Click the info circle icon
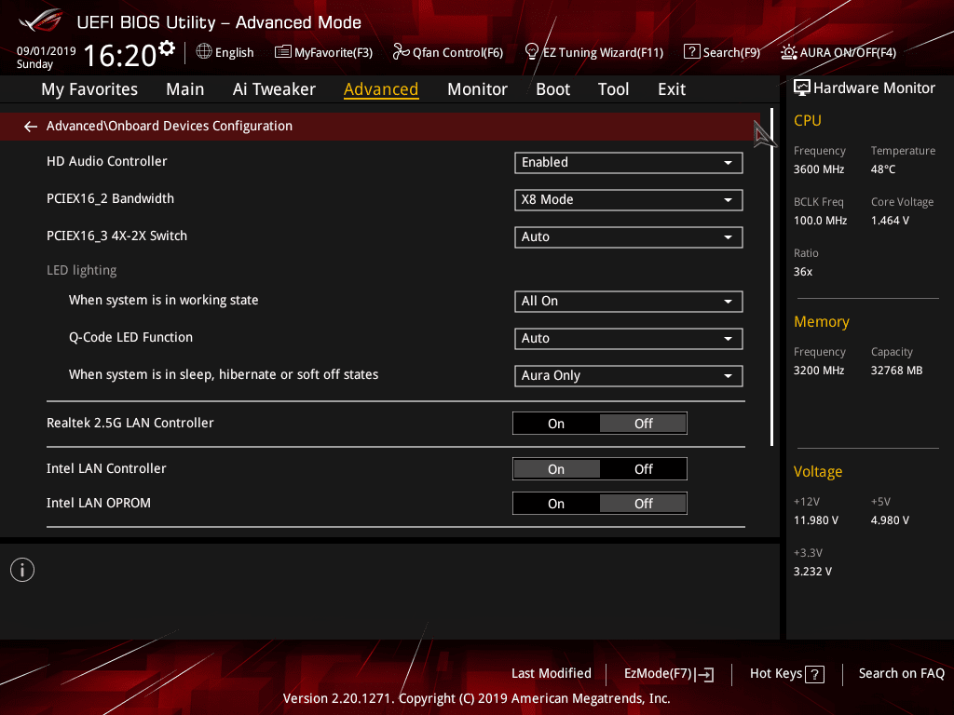Viewport: 954px width, 715px height. [x=22, y=570]
